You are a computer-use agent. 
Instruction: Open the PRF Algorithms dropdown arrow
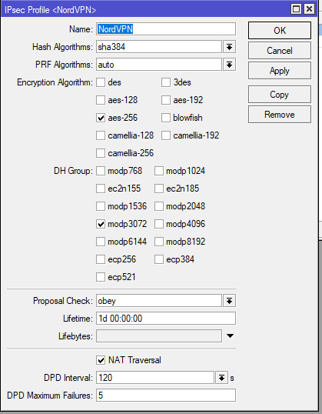tap(229, 65)
